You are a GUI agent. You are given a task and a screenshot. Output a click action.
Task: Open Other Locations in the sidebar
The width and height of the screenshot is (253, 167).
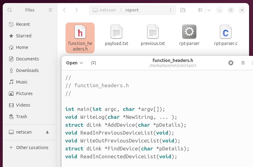click(30, 148)
